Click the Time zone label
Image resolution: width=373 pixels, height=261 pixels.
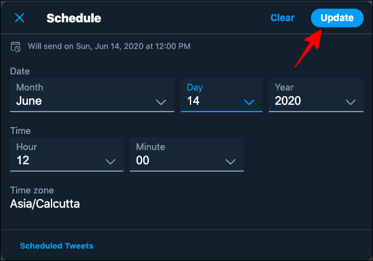pos(32,190)
